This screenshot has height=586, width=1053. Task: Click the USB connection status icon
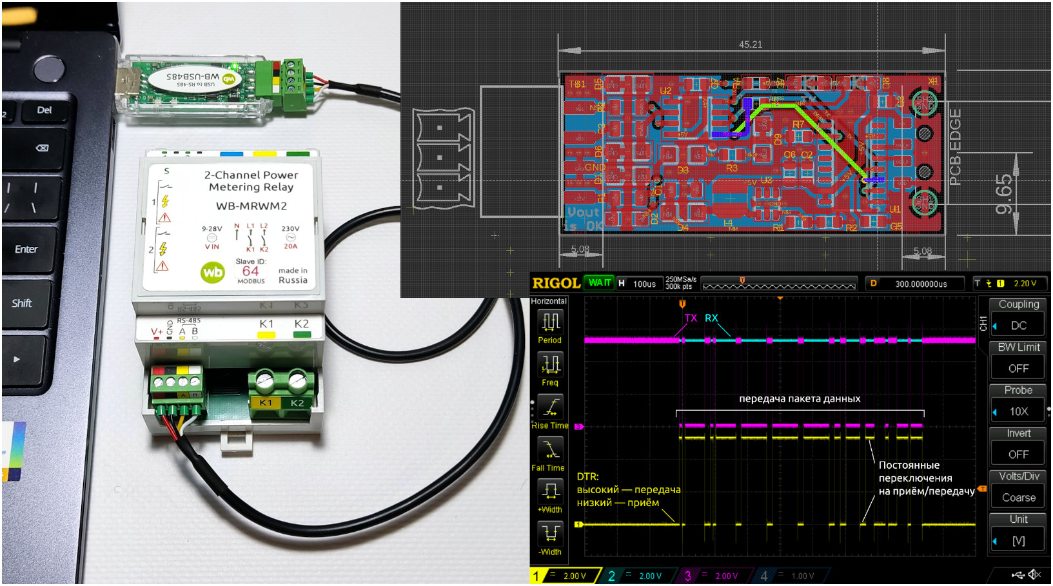coord(1018,574)
